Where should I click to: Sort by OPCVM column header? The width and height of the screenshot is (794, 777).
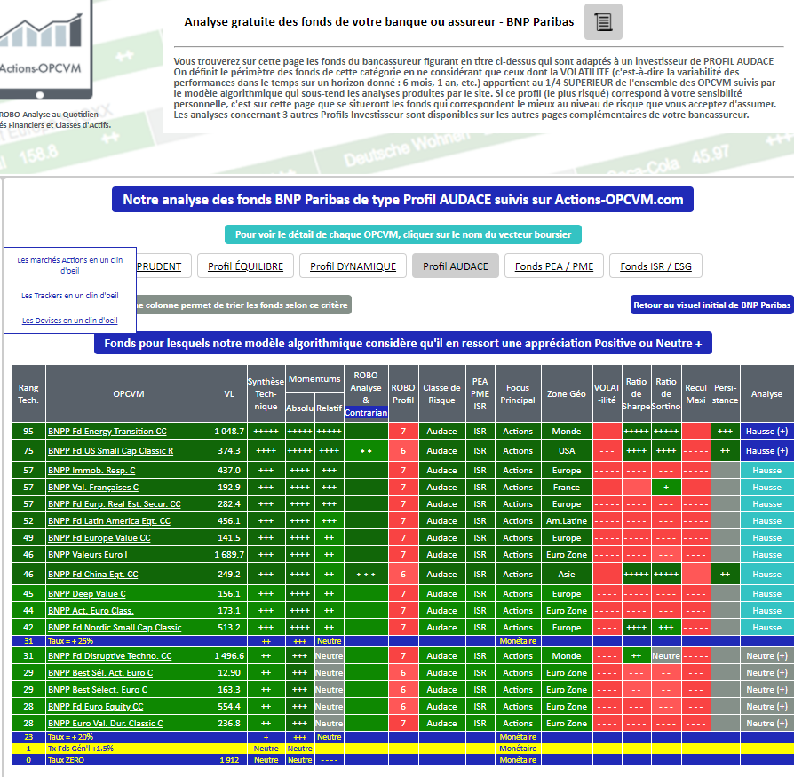click(x=129, y=393)
